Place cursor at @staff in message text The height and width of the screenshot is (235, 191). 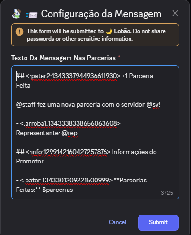pyautogui.click(x=26, y=105)
